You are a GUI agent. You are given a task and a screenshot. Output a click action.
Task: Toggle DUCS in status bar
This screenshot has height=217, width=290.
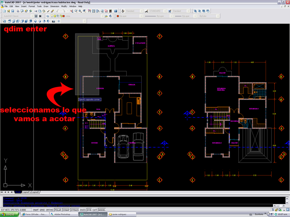(x=83, y=210)
